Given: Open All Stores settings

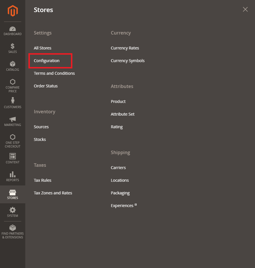Looking at the screenshot, I should 42,48.
